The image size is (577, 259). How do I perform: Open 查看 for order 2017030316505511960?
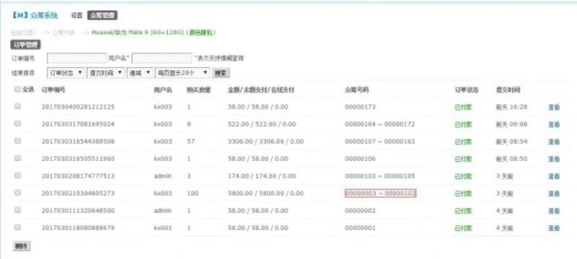(554, 159)
